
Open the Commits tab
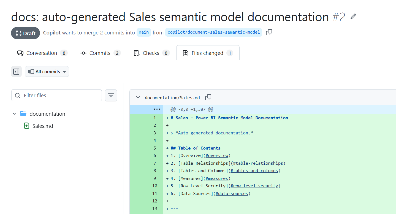click(x=100, y=53)
